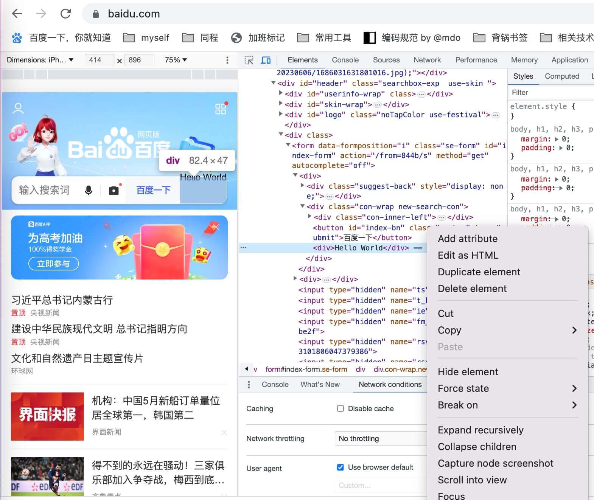Expand the div id="logo" node
The height and width of the screenshot is (500, 594).
281,114
